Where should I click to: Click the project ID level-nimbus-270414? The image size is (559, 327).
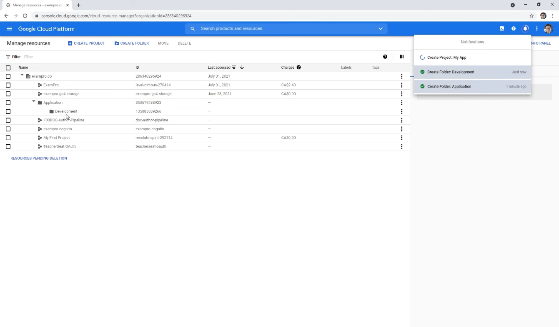click(x=153, y=85)
